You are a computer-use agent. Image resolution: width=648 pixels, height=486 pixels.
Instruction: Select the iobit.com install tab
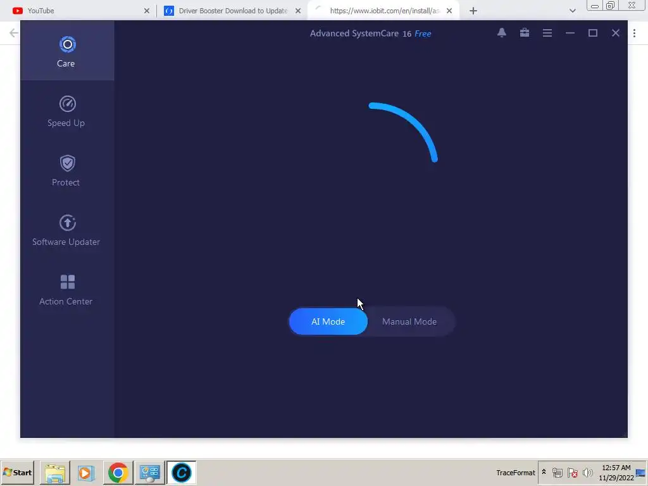tap(383, 11)
